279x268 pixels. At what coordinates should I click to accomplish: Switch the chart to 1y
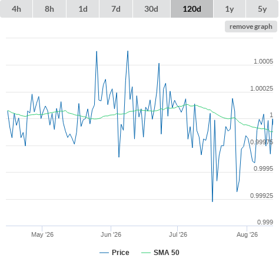(230, 9)
